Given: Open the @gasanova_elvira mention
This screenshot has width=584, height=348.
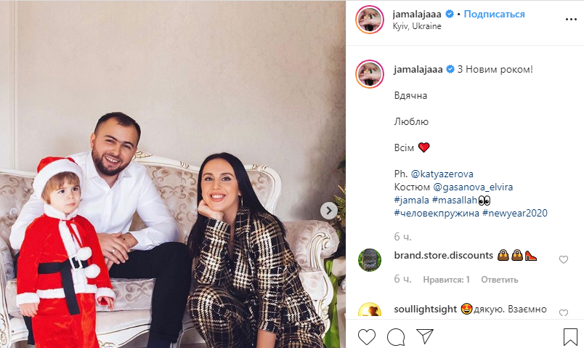Looking at the screenshot, I should (x=473, y=187).
